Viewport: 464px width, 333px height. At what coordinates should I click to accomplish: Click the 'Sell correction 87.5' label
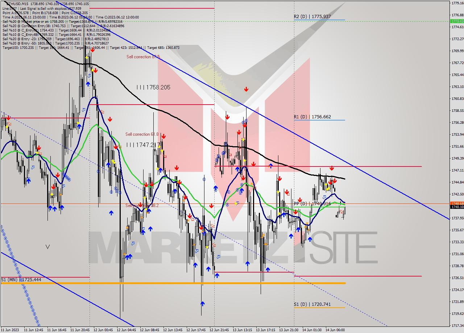[x=143, y=57]
